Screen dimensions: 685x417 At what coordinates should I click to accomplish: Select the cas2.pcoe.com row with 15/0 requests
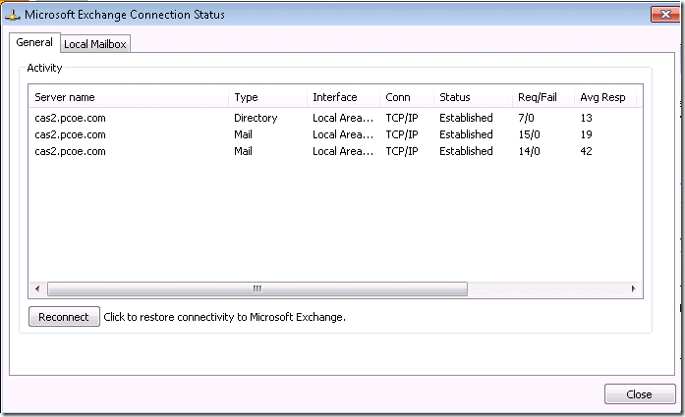pos(335,134)
